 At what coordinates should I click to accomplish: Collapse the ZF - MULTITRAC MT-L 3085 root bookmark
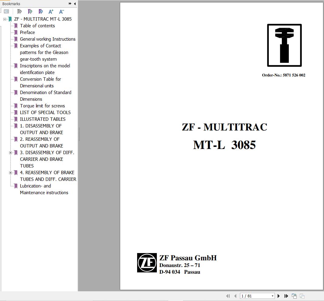(x=5, y=19)
